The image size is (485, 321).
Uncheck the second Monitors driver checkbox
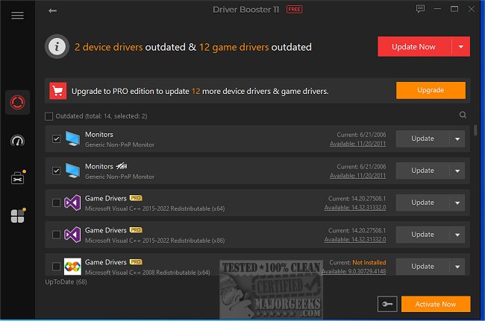coord(56,171)
